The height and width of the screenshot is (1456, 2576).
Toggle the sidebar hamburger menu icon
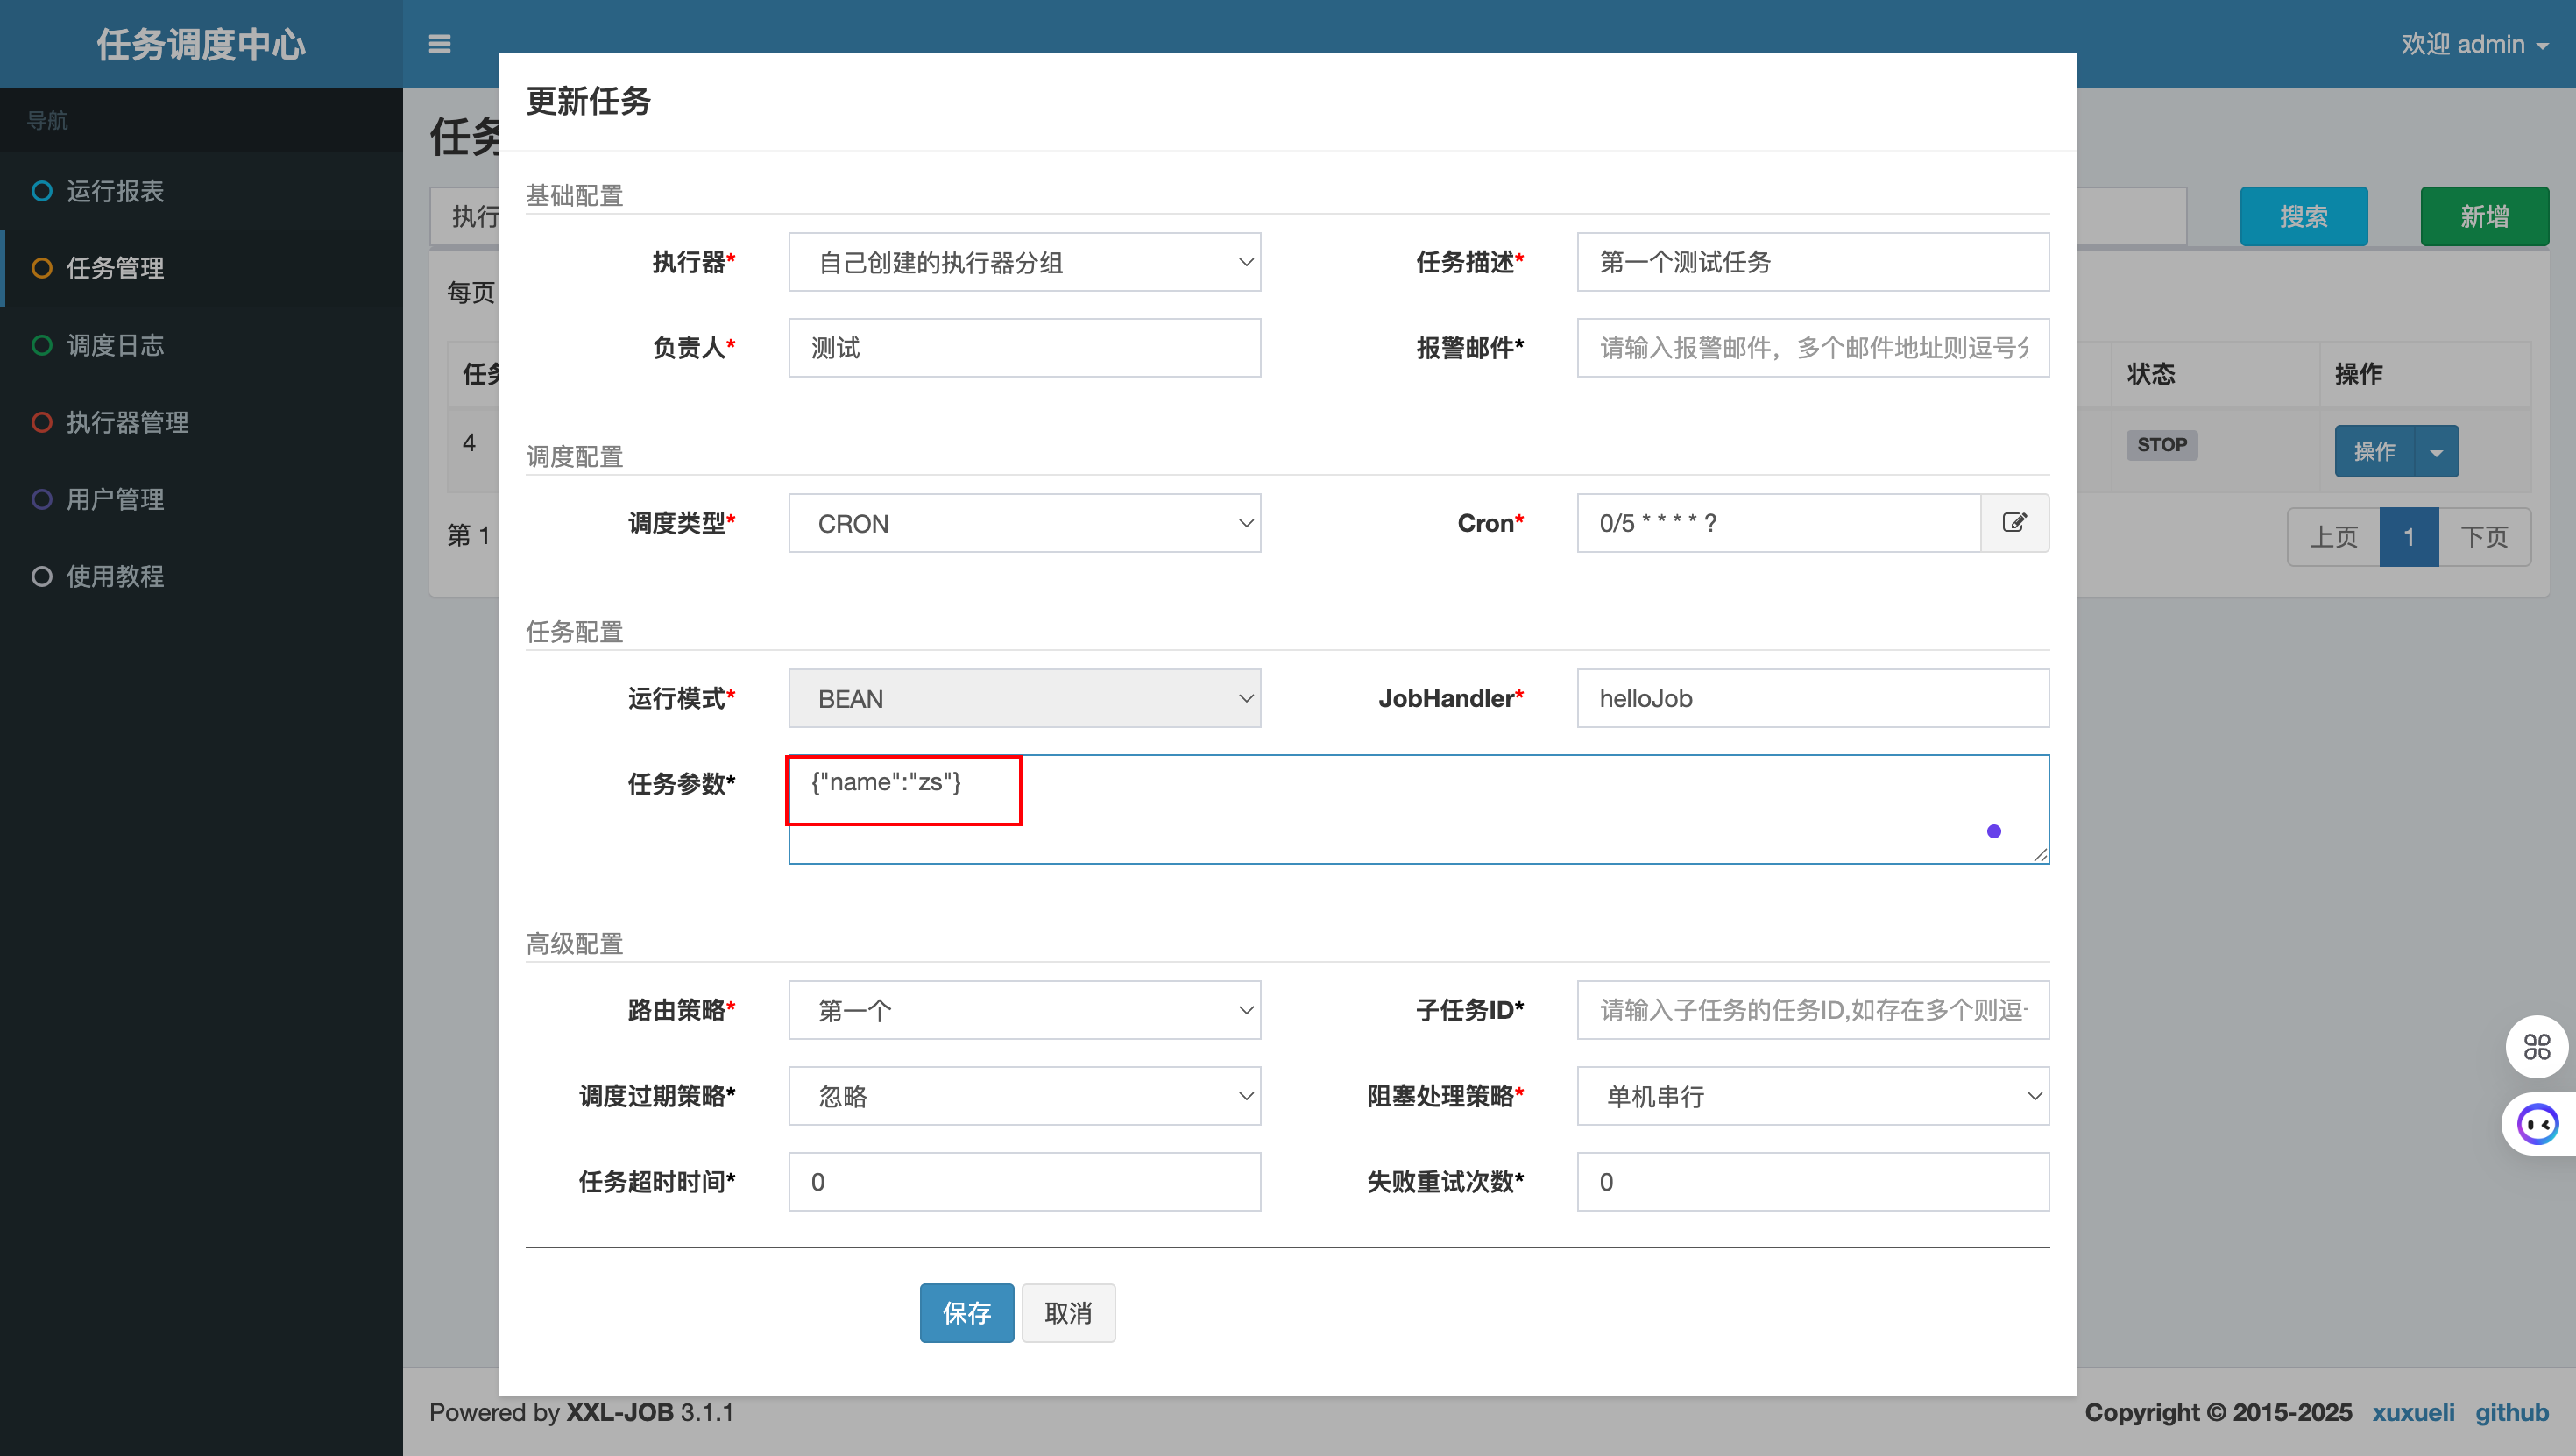click(439, 44)
